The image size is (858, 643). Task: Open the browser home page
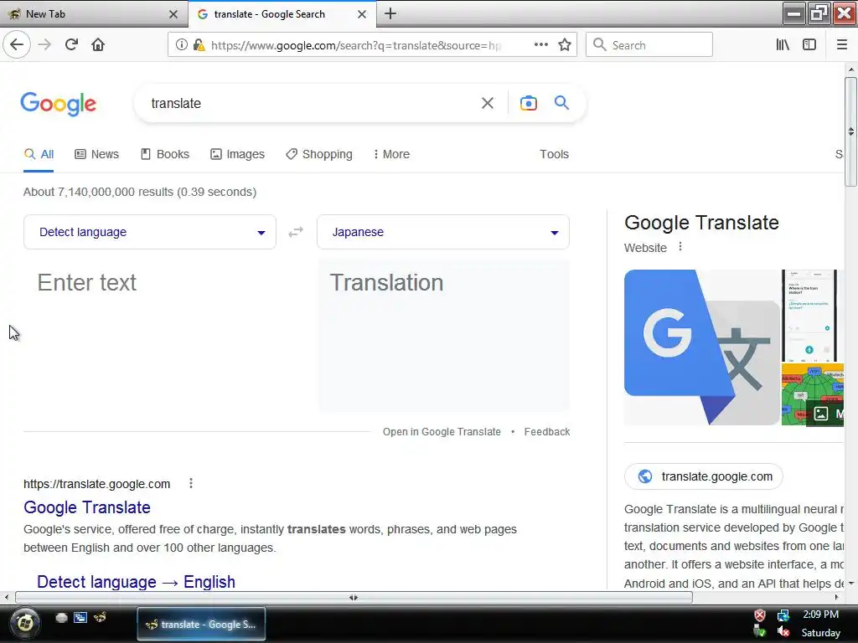[98, 45]
